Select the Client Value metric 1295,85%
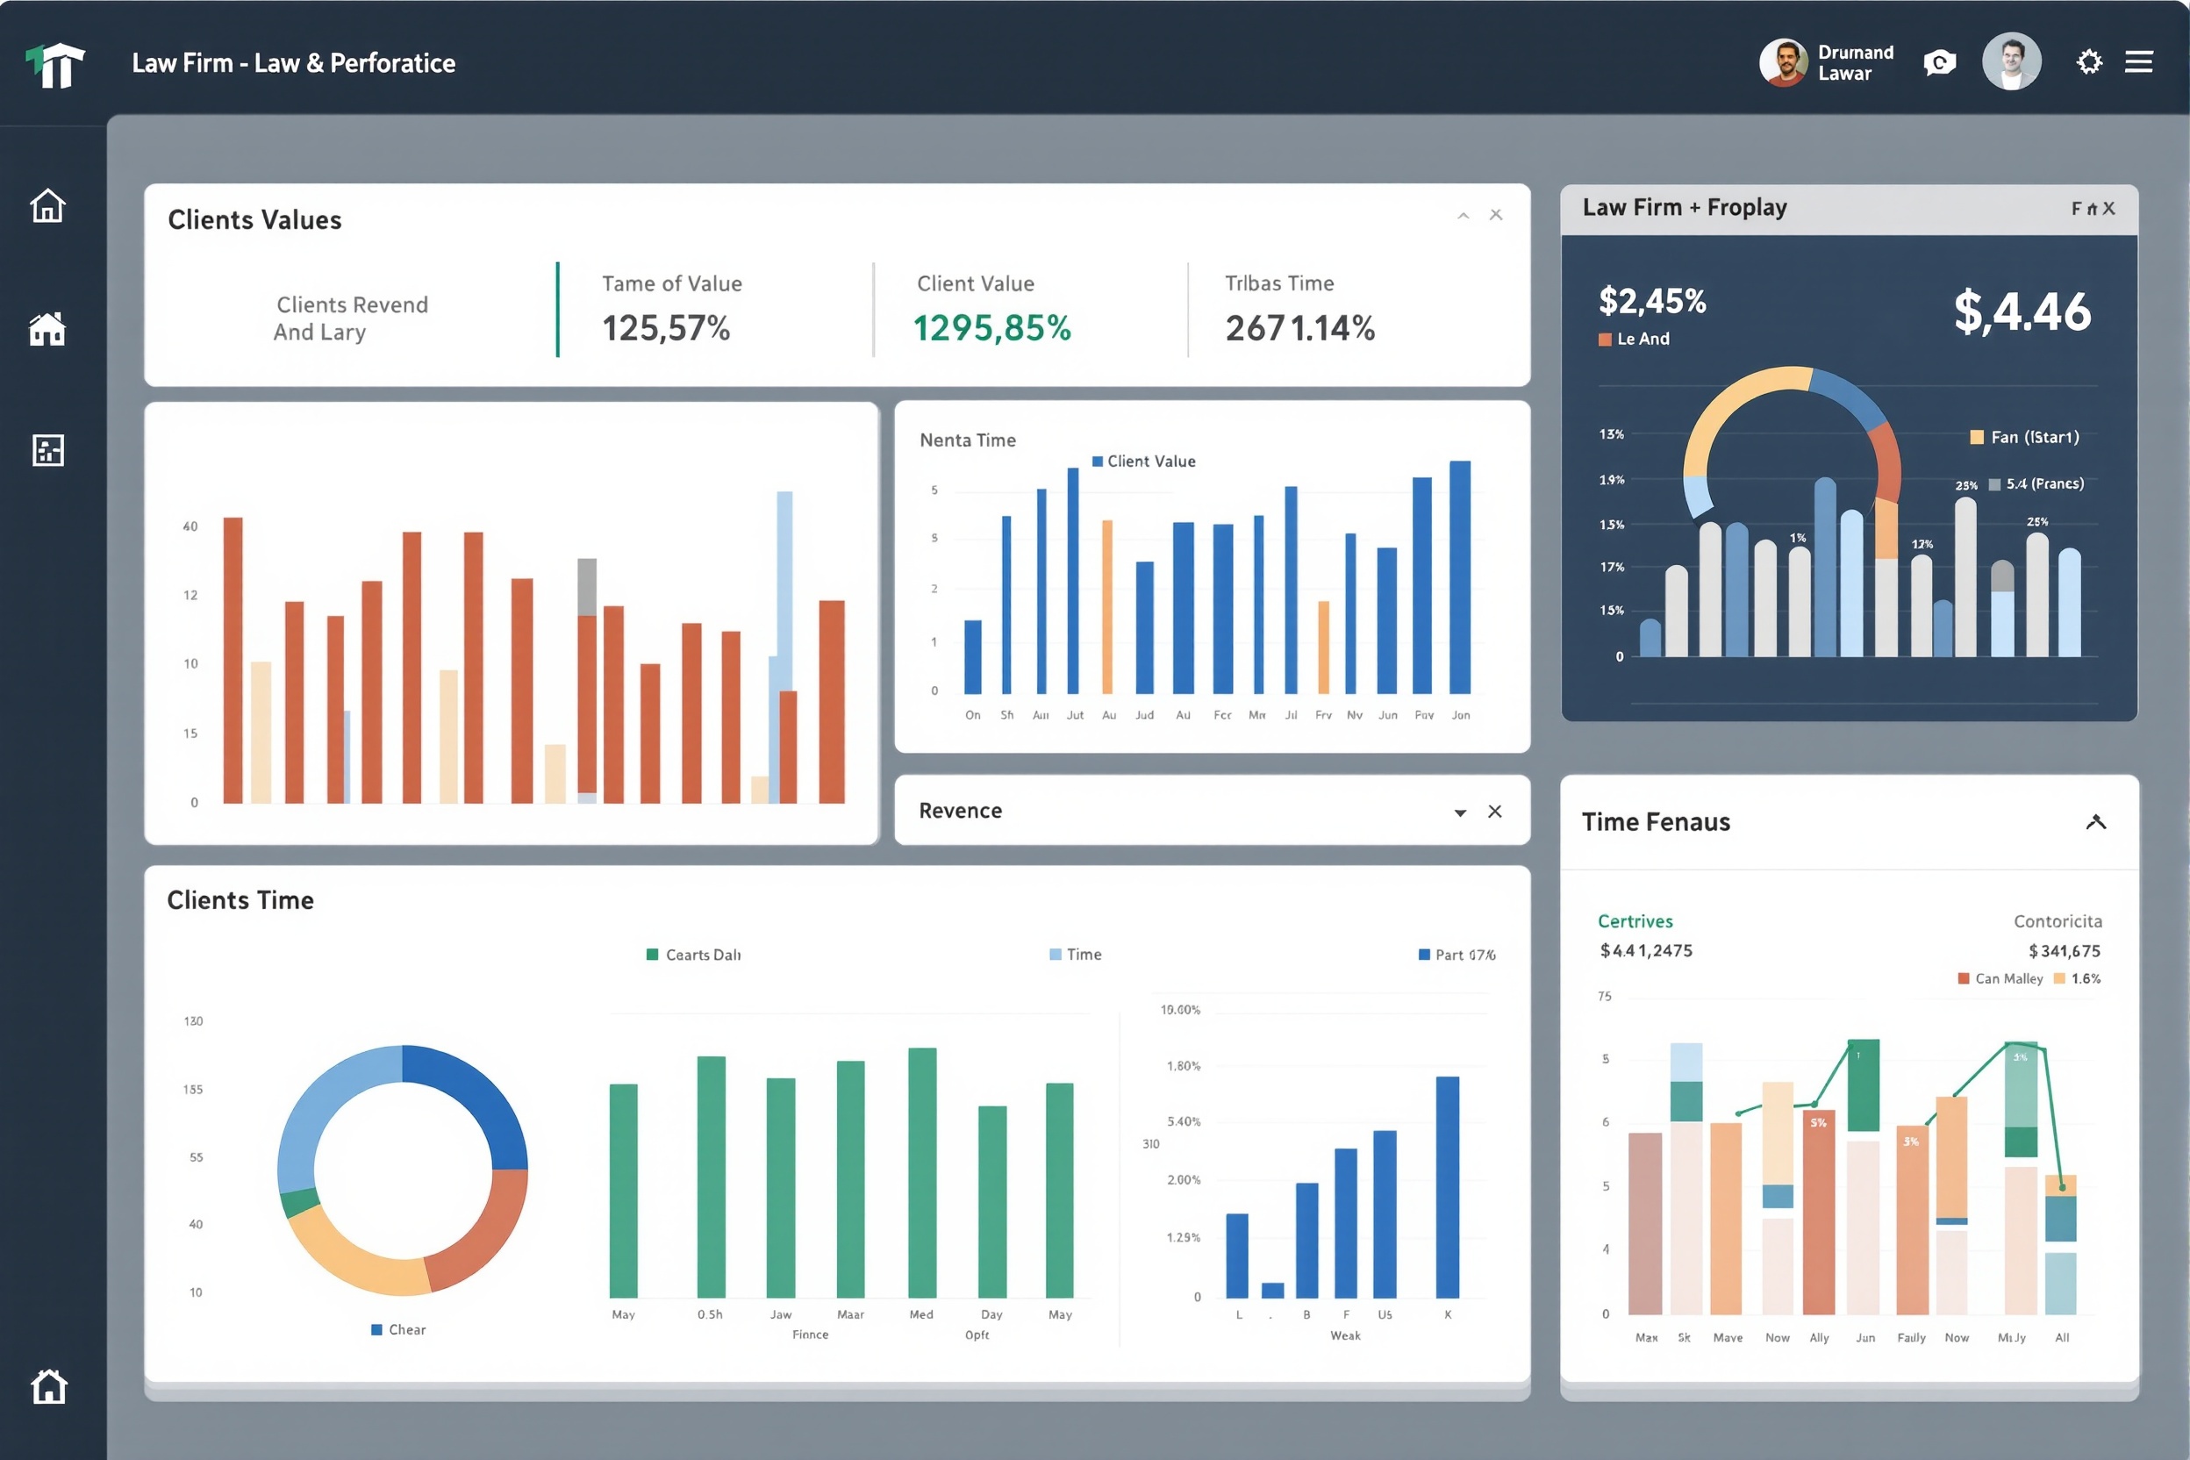The height and width of the screenshot is (1460, 2190). 991,328
